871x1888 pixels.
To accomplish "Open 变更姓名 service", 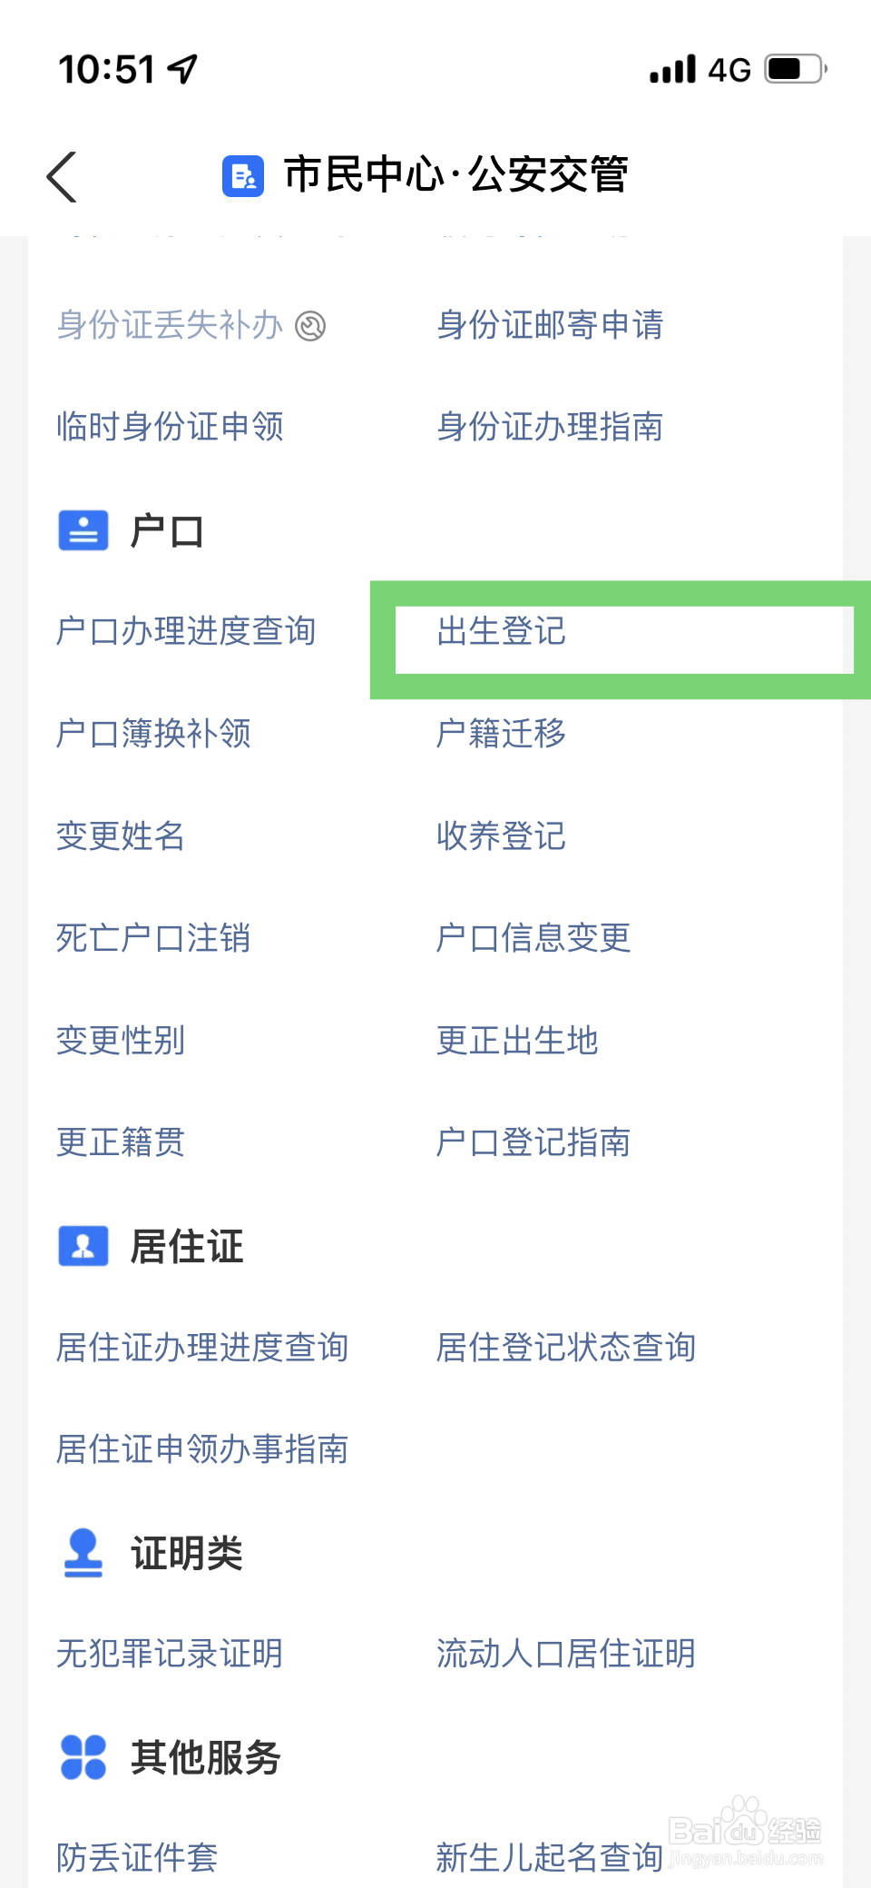I will 121,835.
